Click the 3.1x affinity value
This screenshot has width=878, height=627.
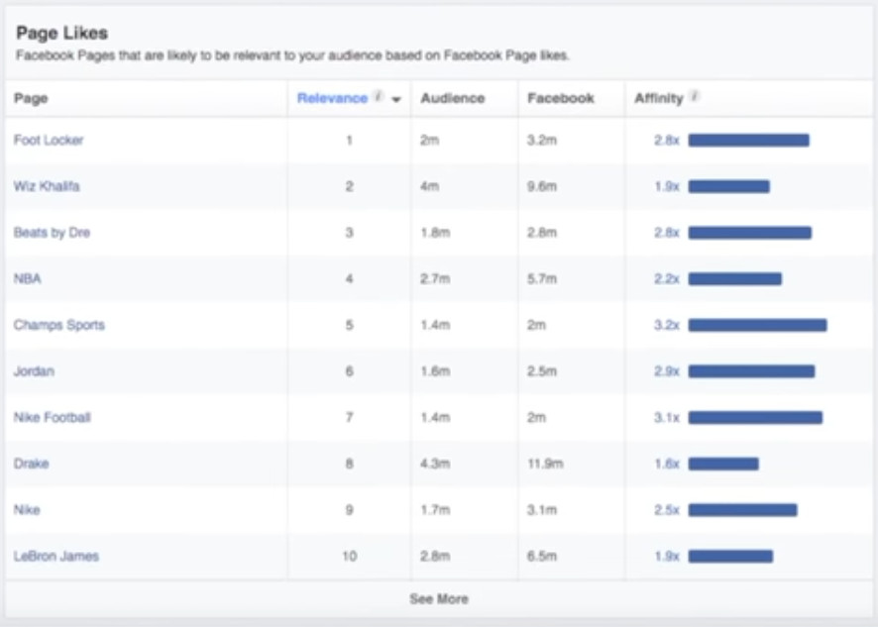[x=666, y=417]
